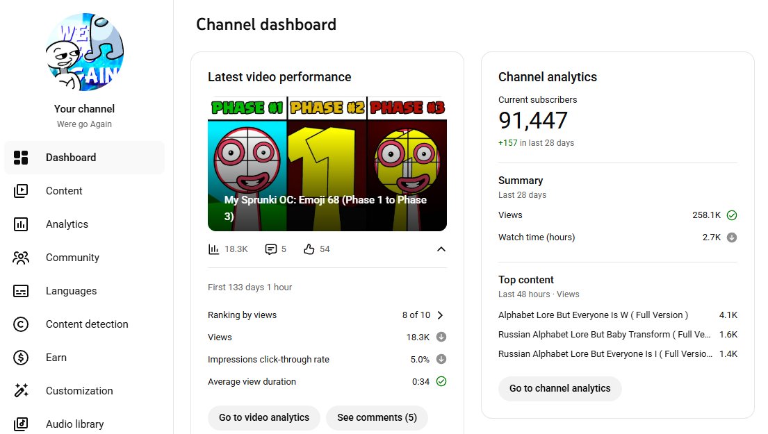
Task: Open the Earn sidebar item
Action: (84, 358)
